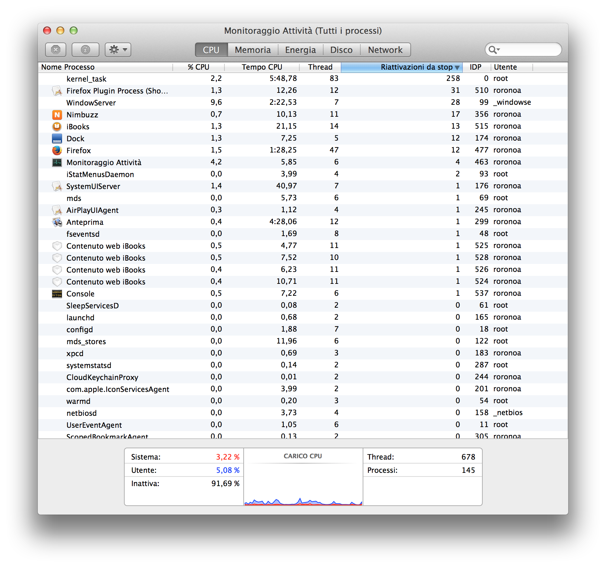
Task: Click the Utente percentage value 5,08 %
Action: [x=228, y=470]
